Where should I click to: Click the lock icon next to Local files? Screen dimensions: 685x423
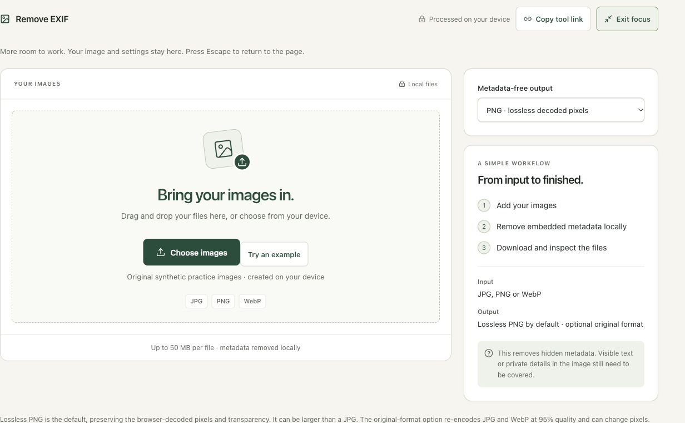(402, 84)
